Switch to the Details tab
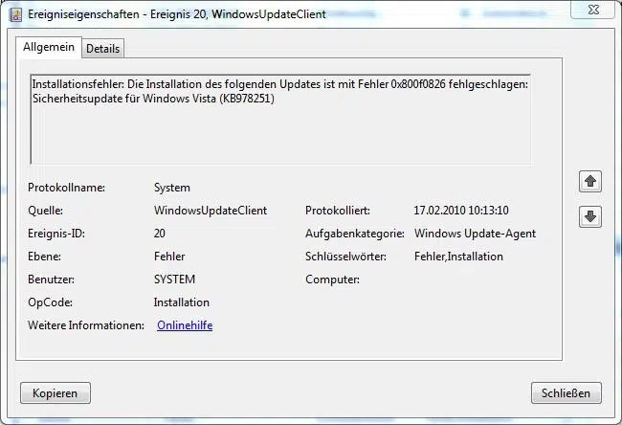 [102, 49]
